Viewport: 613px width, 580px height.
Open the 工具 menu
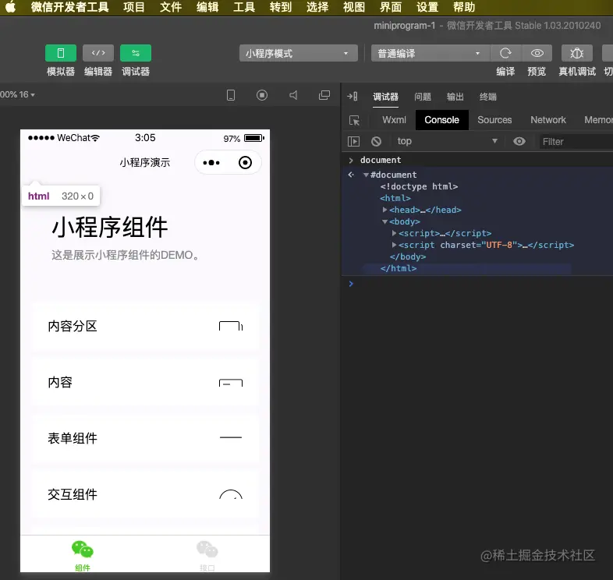[244, 7]
